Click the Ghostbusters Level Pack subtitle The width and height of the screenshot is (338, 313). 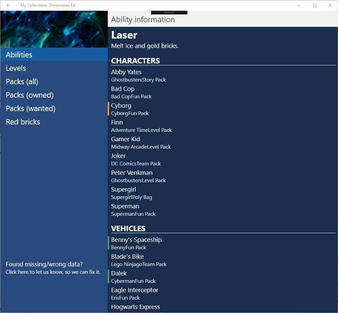[x=138, y=180]
